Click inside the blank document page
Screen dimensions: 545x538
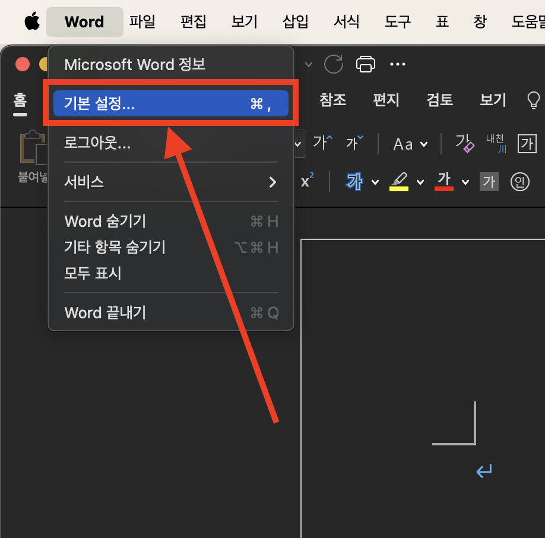(423, 388)
